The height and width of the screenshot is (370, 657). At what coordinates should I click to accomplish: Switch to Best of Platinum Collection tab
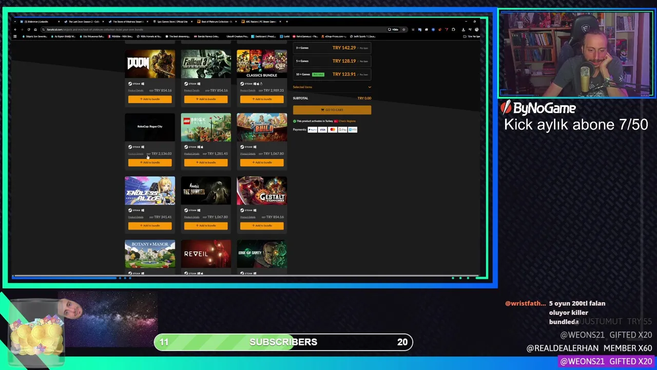(x=217, y=22)
